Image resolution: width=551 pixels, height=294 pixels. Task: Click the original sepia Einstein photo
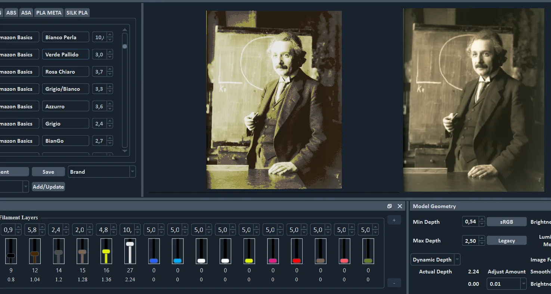[x=474, y=100]
